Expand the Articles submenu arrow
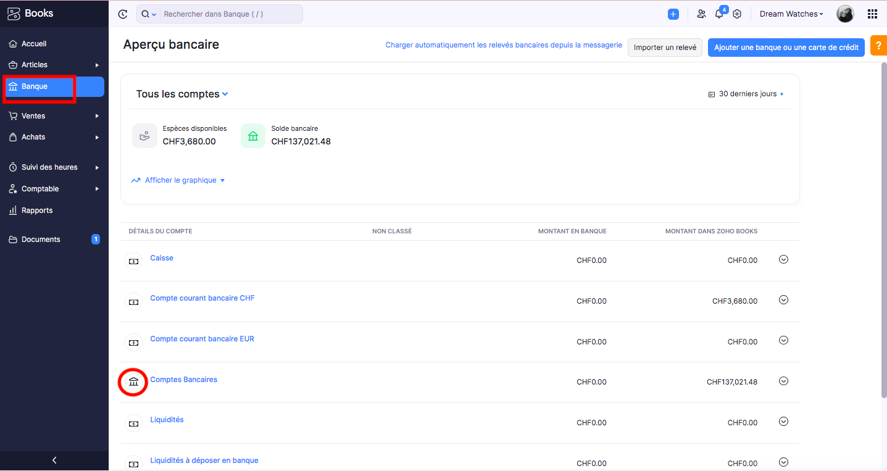The width and height of the screenshot is (887, 471). (x=97, y=65)
